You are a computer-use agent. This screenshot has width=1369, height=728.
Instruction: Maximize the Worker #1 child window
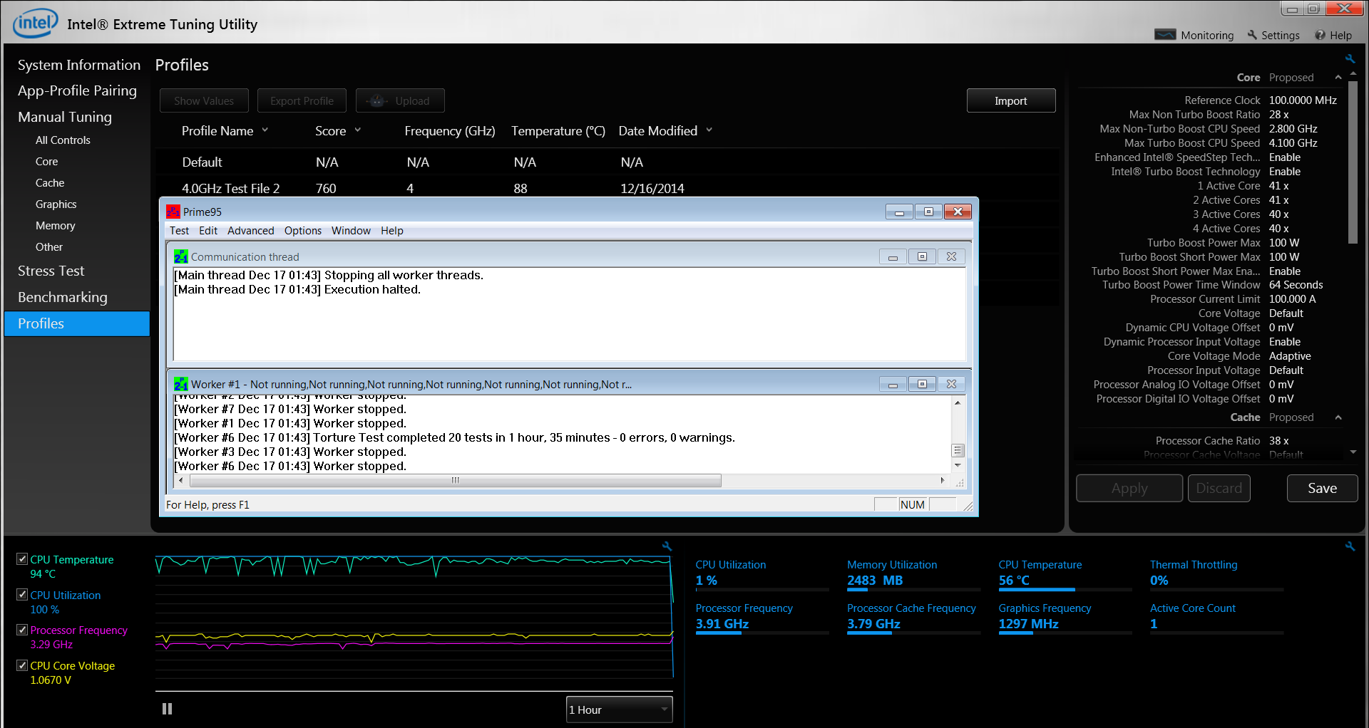(922, 385)
